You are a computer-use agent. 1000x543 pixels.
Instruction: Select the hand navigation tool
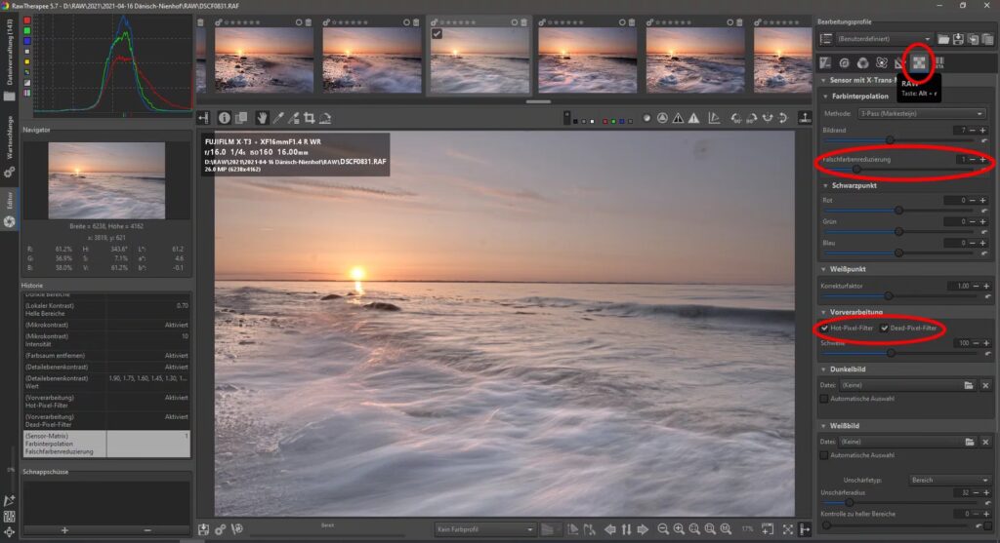263,118
